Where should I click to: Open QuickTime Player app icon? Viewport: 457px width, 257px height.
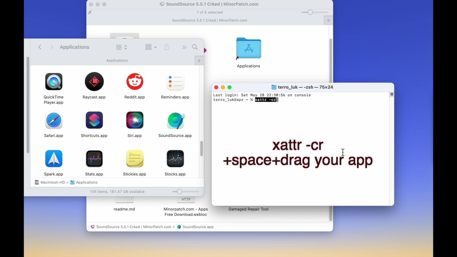click(54, 82)
